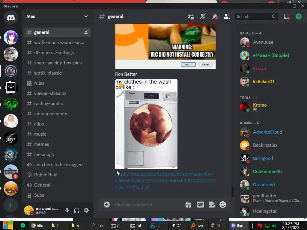Open member gomlhunter profile
Screen dimensions: 307x230
[271, 198]
